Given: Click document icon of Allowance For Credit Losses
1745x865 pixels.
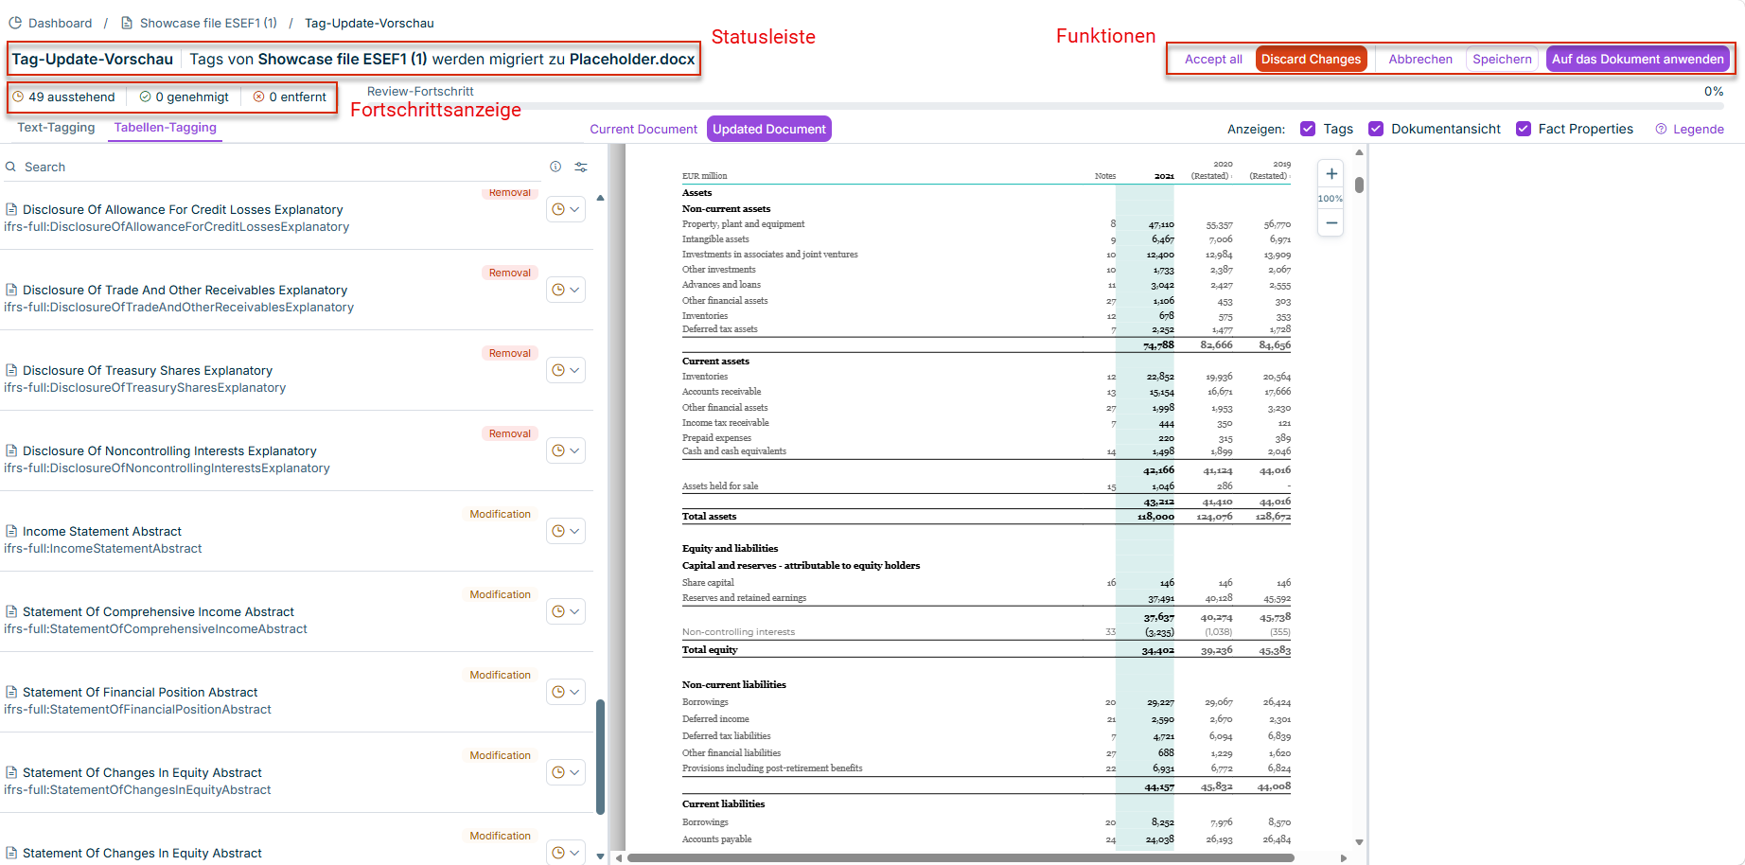Looking at the screenshot, I should 11,209.
